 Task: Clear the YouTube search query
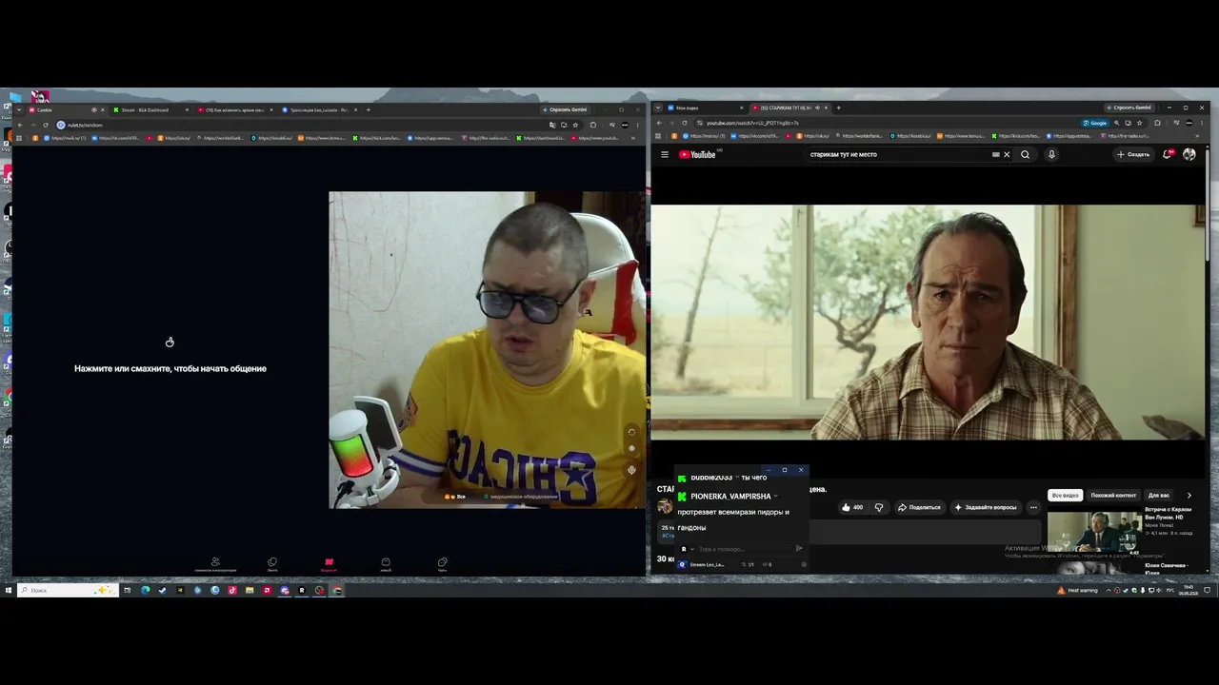(x=1007, y=154)
